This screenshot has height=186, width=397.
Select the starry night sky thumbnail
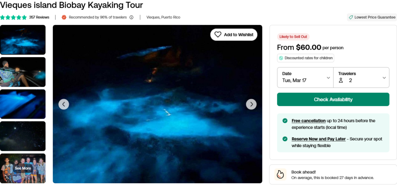click(23, 136)
